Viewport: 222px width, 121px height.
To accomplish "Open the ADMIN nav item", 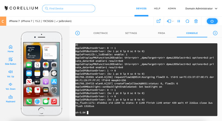I will (x=172, y=9).
